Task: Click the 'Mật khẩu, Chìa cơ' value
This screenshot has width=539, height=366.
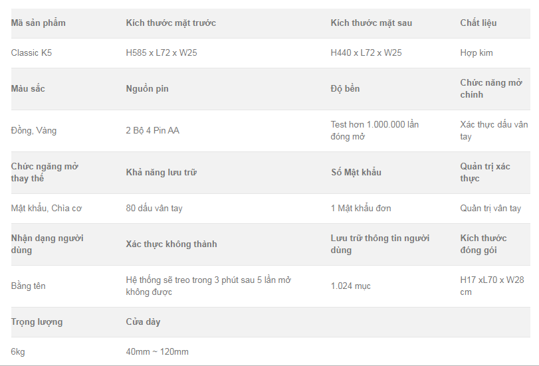Action: pos(46,208)
